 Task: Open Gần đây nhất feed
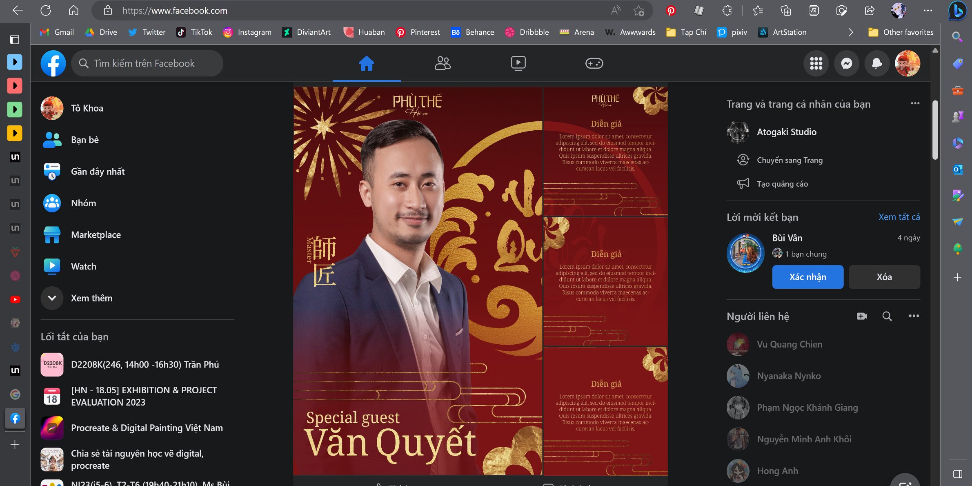(137, 172)
